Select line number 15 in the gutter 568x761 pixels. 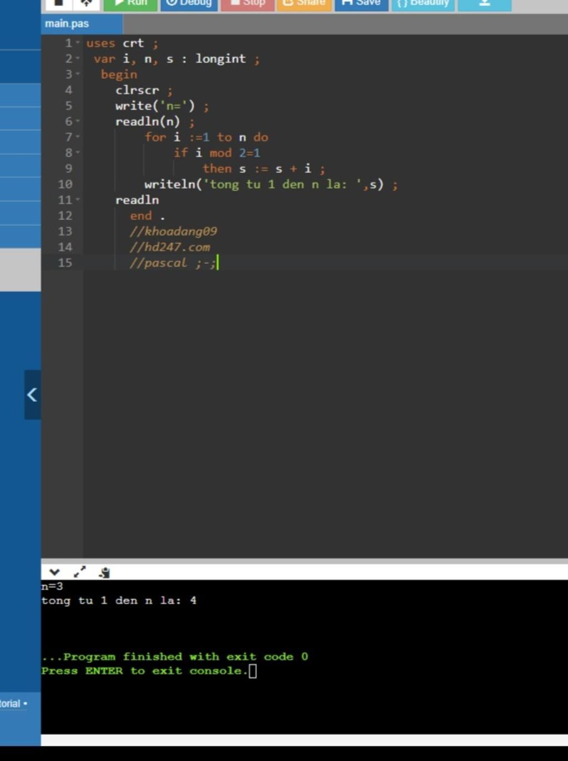65,263
